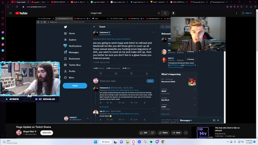
Task: Open YouTube settings three-dot menu
Action: [x=237, y=13]
